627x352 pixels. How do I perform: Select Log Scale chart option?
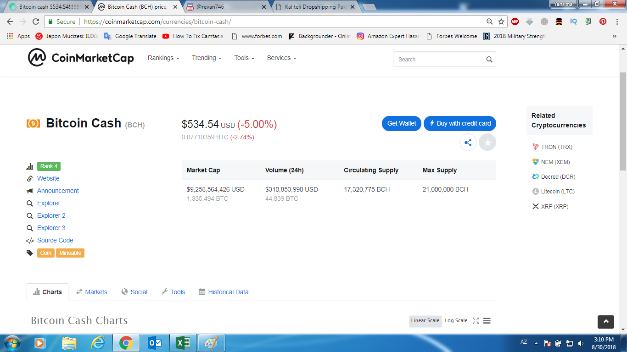456,321
